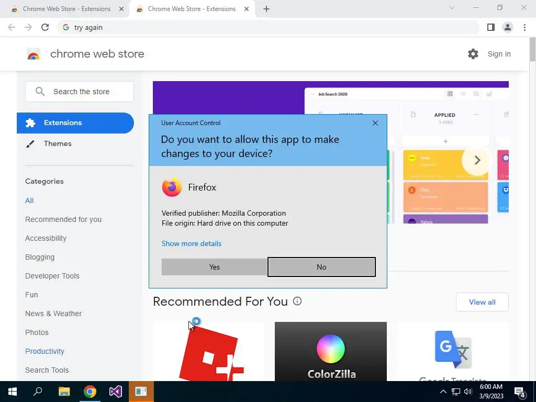Click the Chrome Web Store rainbow logo
The height and width of the screenshot is (402, 536).
click(x=33, y=54)
